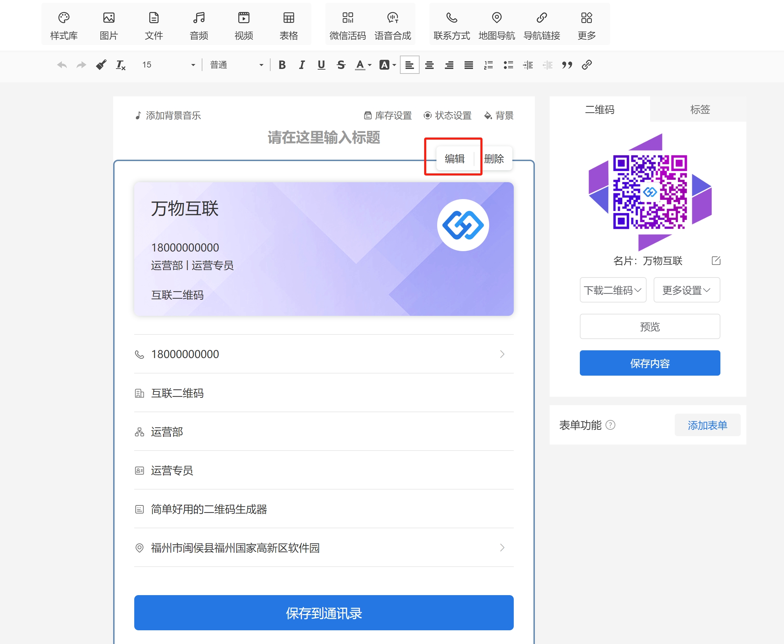Click 保存内容 button

click(650, 363)
